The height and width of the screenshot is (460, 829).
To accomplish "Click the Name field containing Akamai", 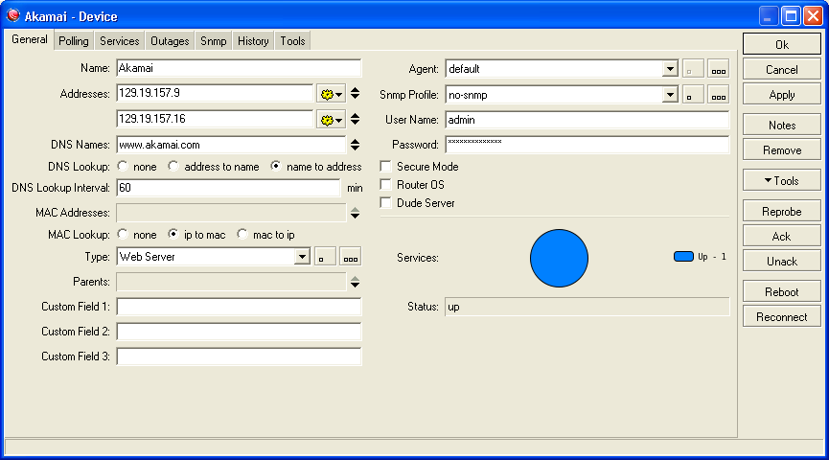I will point(239,68).
